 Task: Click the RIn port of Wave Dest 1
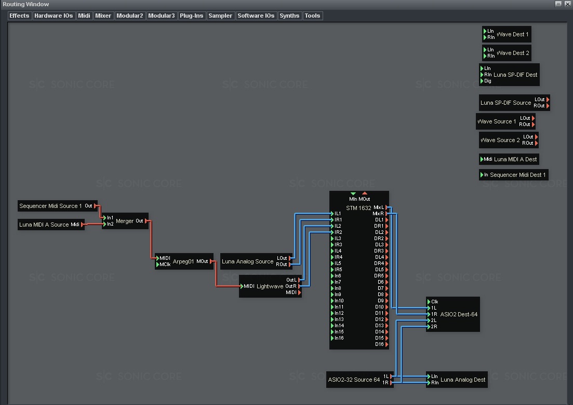pos(485,37)
